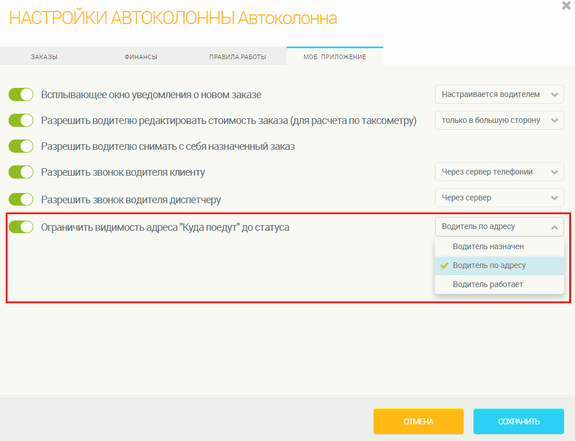Image resolution: width=575 pixels, height=441 pixels.
Task: Close the settings dialog with X icon
Action: [x=566, y=5]
